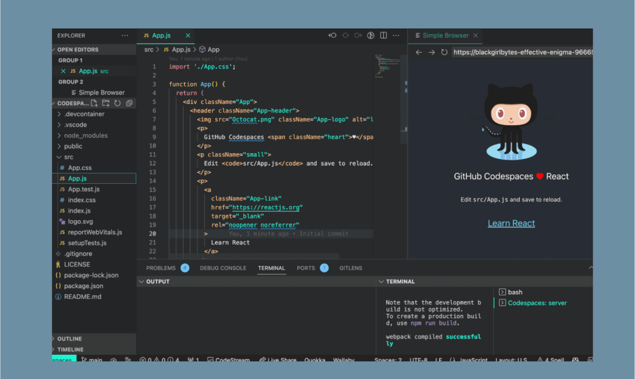Open the LICENSE file
Image resolution: width=635 pixels, height=379 pixels.
tap(77, 264)
